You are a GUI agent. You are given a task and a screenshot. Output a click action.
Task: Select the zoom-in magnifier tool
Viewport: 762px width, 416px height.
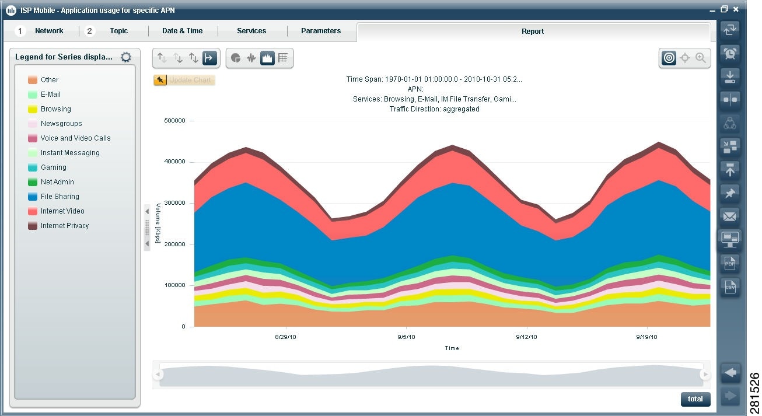coord(700,58)
